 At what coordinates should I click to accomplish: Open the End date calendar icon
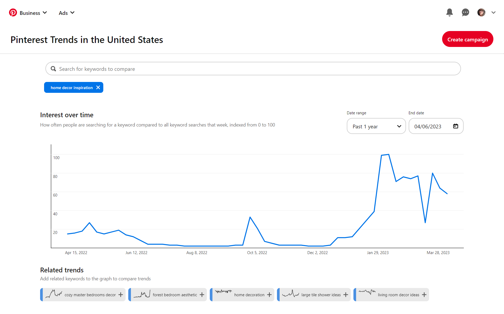(x=455, y=126)
